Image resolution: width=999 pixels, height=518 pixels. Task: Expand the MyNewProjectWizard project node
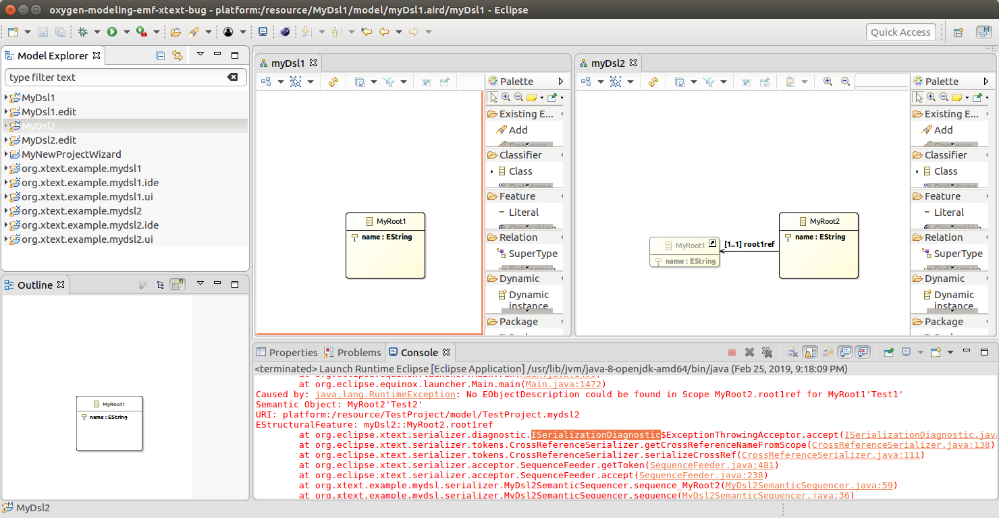(x=6, y=154)
